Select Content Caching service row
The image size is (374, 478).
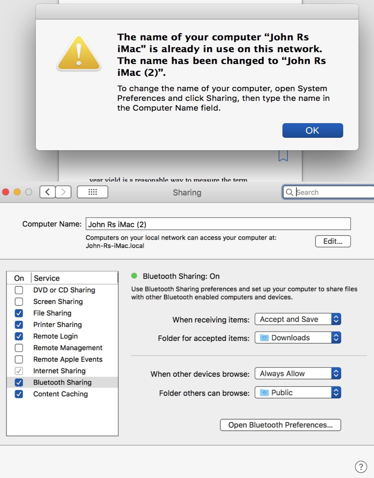click(x=63, y=394)
